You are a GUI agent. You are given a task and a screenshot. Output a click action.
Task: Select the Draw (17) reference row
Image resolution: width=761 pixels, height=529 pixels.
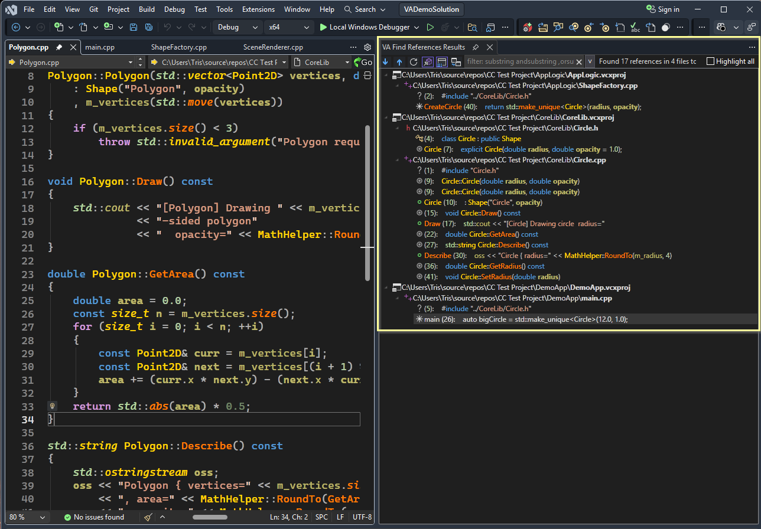pos(510,224)
